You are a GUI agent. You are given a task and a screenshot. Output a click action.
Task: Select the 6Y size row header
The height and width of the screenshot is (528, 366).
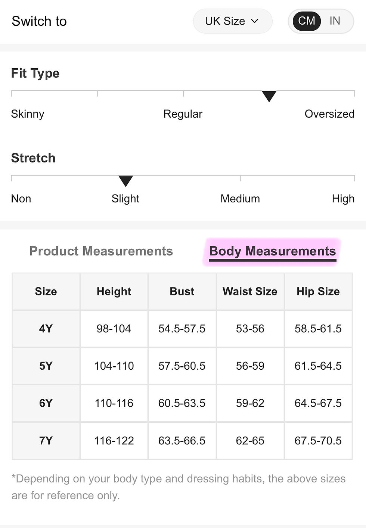click(x=46, y=403)
